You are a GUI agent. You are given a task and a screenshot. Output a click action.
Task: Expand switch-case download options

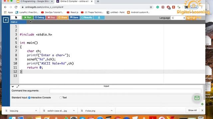point(74,111)
